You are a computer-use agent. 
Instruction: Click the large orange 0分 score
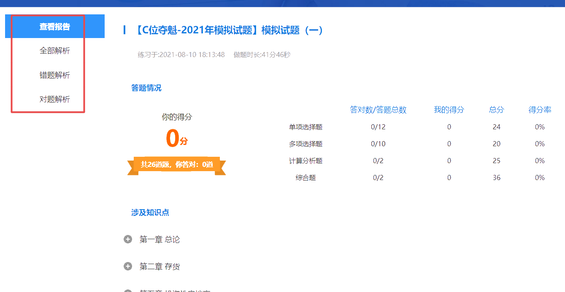tap(176, 138)
